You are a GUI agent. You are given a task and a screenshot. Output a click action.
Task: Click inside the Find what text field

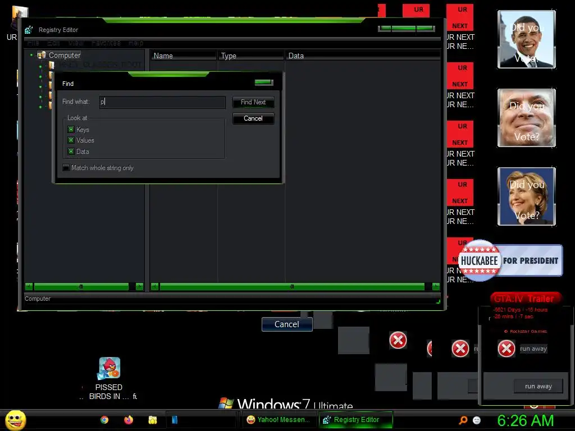click(162, 102)
